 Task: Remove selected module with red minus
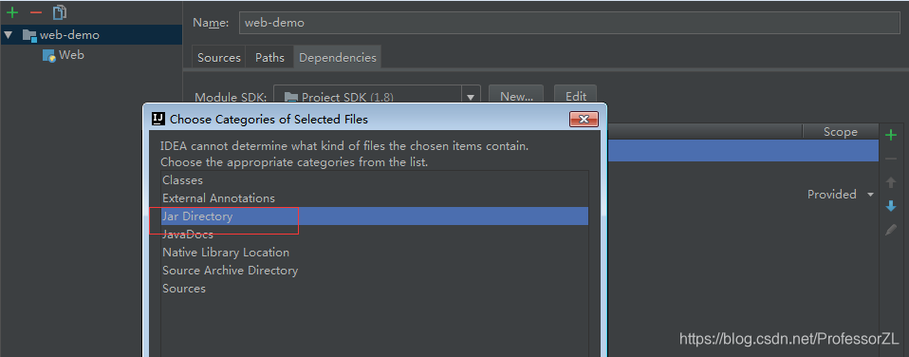(36, 12)
